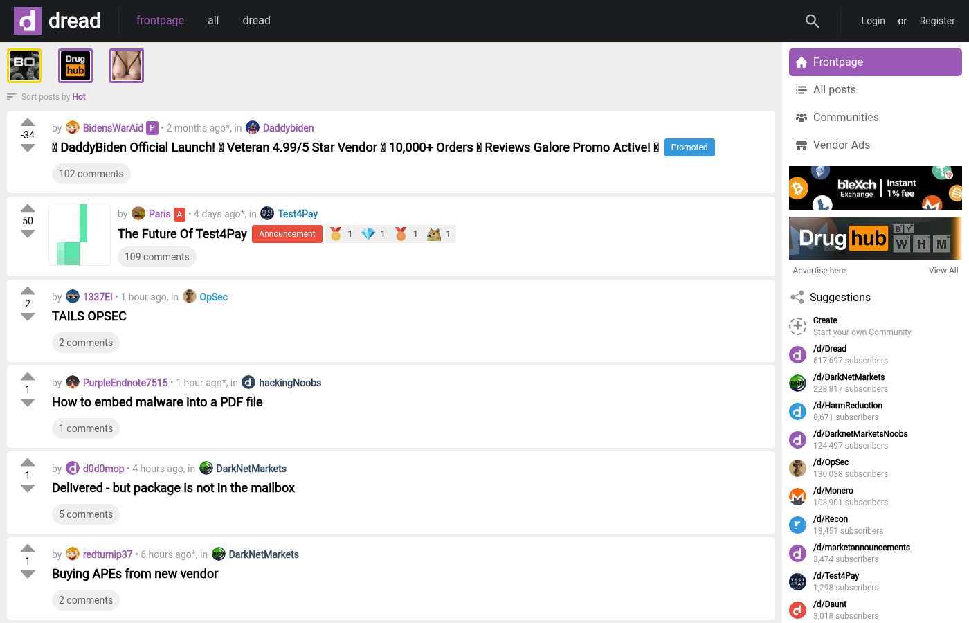Switch to the frontpage top nav tab
Viewport: 969px width, 623px height.
click(160, 21)
